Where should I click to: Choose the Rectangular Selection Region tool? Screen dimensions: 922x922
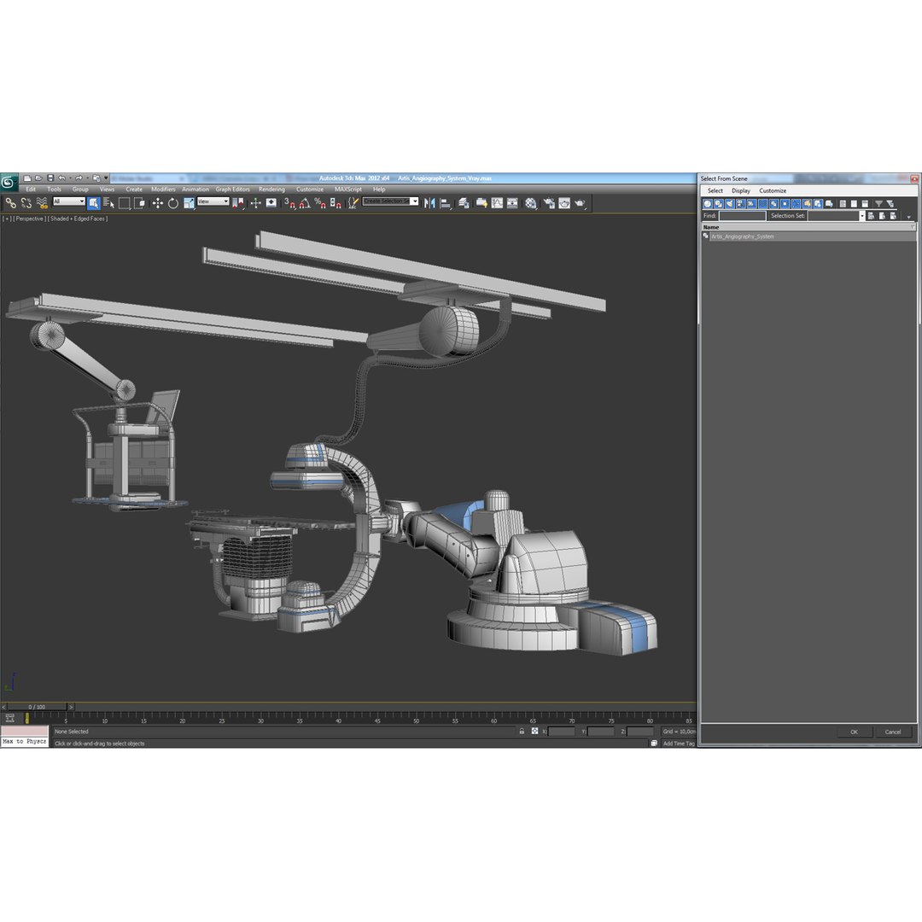point(124,203)
